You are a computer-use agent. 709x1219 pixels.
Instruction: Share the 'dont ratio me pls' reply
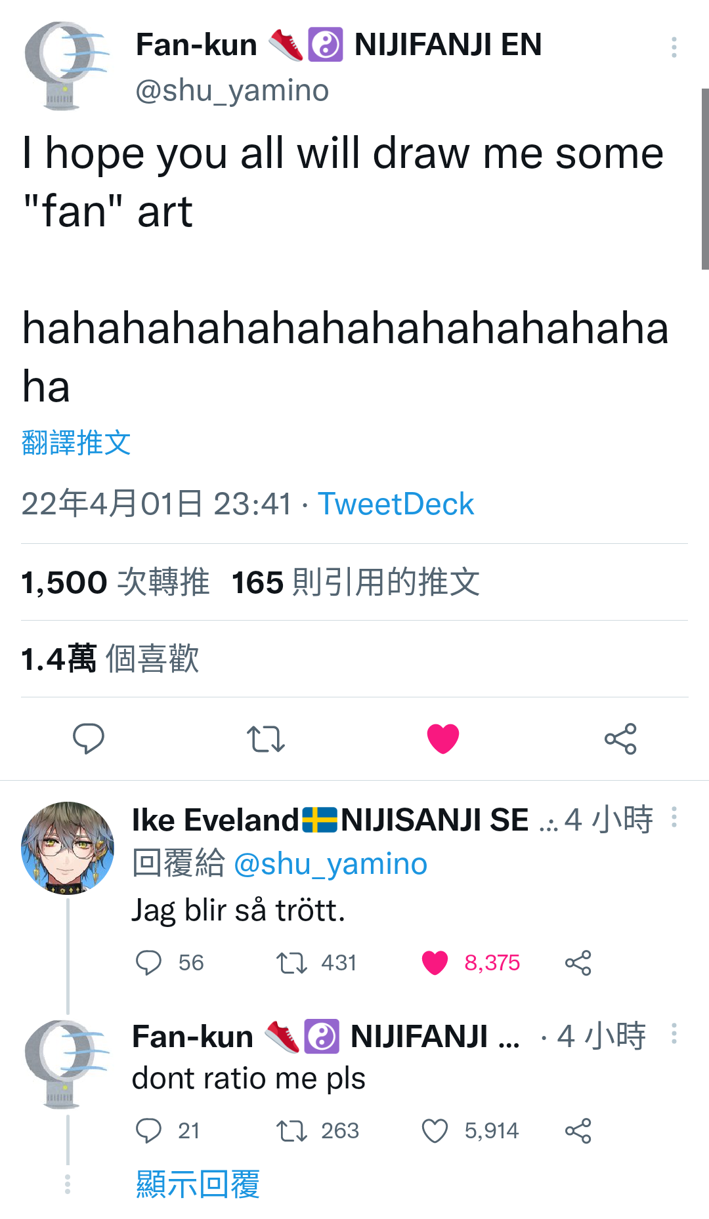pos(578,1131)
